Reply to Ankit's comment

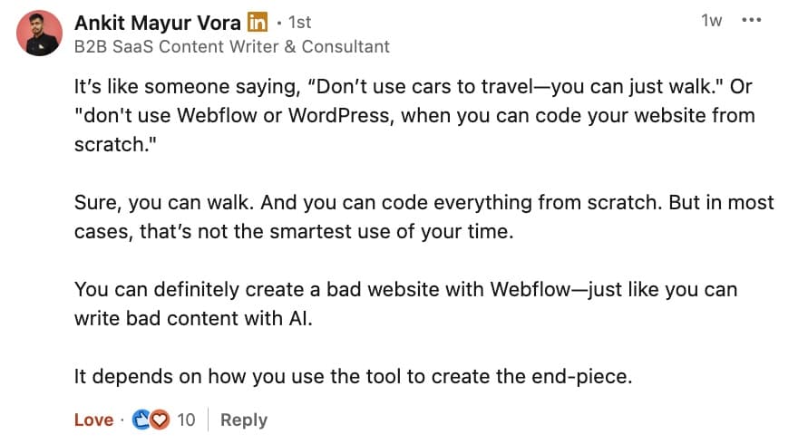point(244,420)
